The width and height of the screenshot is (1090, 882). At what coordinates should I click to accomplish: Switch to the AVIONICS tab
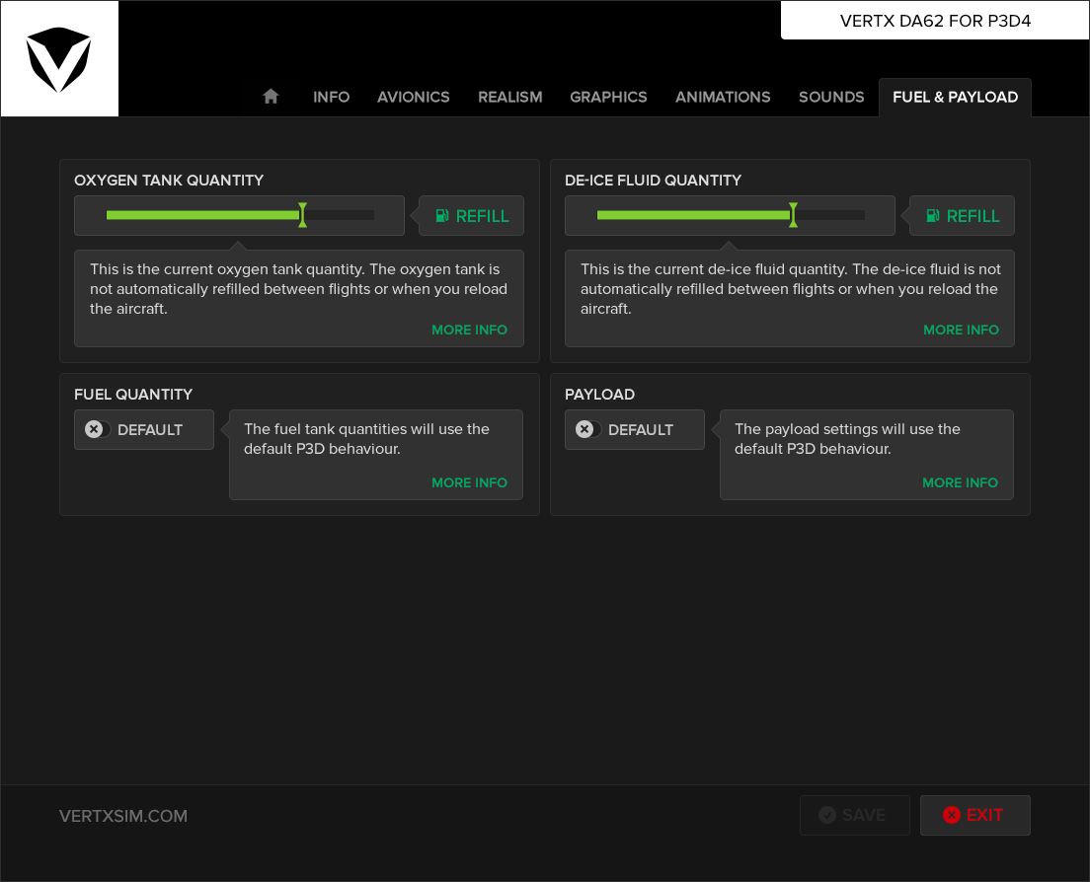tap(413, 98)
